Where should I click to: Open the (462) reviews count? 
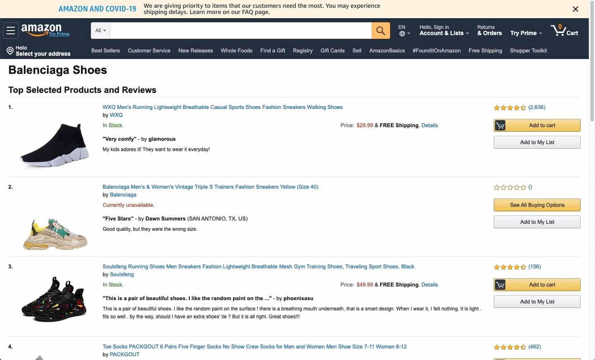coord(535,347)
